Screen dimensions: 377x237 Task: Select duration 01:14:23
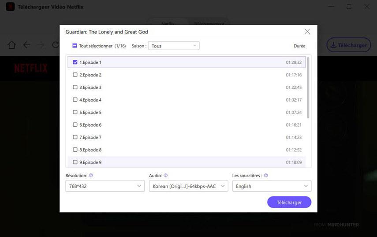tap(294, 137)
